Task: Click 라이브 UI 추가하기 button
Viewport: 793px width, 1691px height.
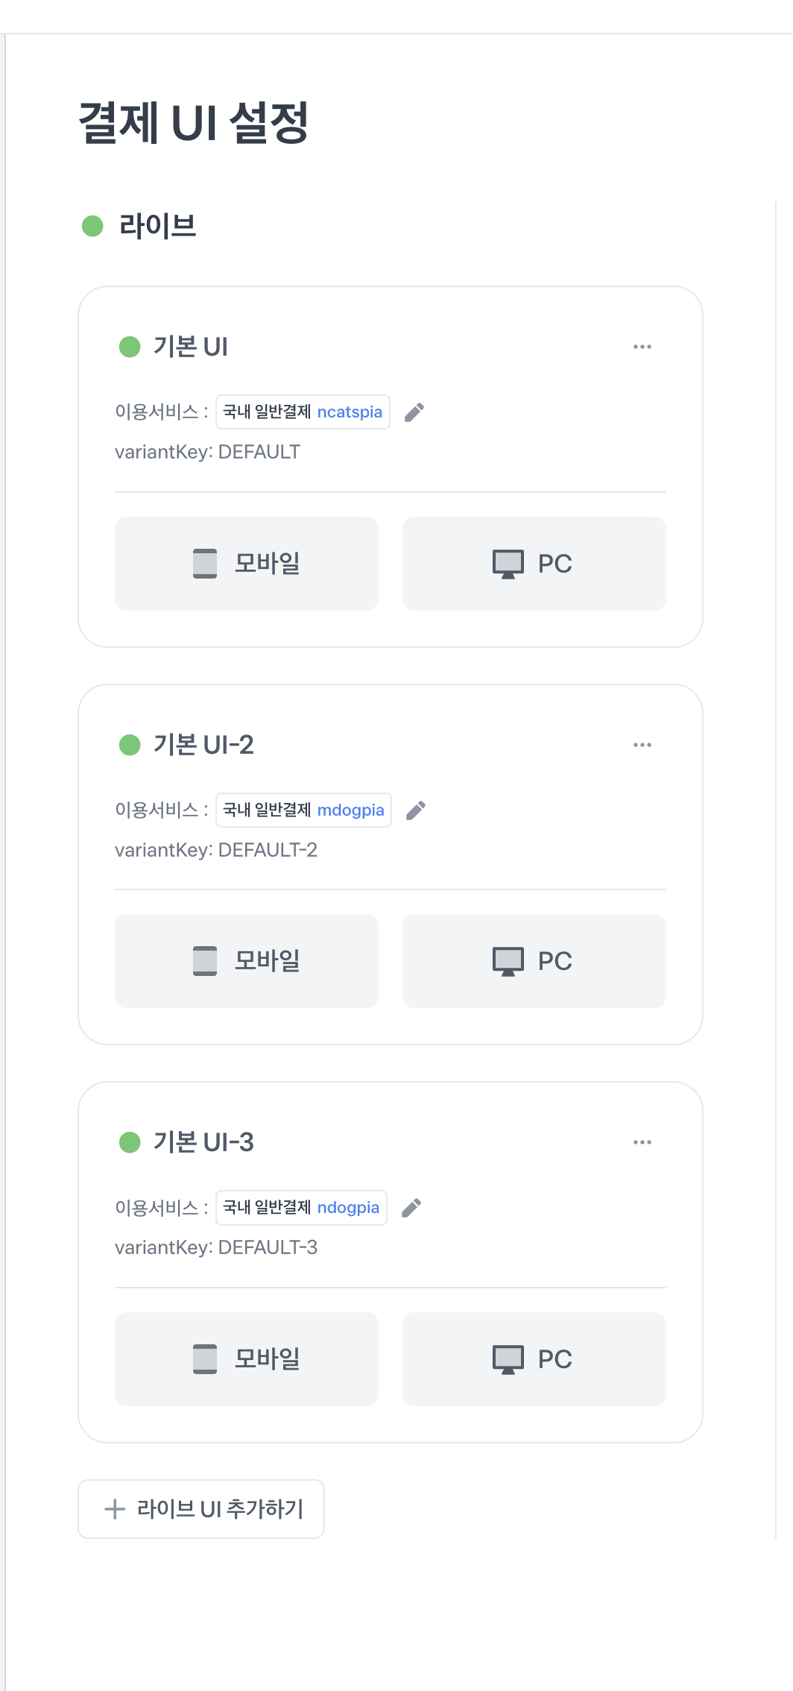Action: (201, 1509)
